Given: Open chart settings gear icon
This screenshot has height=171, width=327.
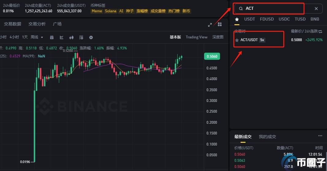Looking at the screenshot, I should (x=91, y=37).
